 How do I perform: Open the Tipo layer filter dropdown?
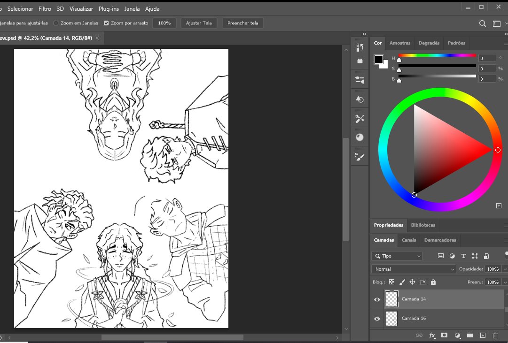[397, 256]
